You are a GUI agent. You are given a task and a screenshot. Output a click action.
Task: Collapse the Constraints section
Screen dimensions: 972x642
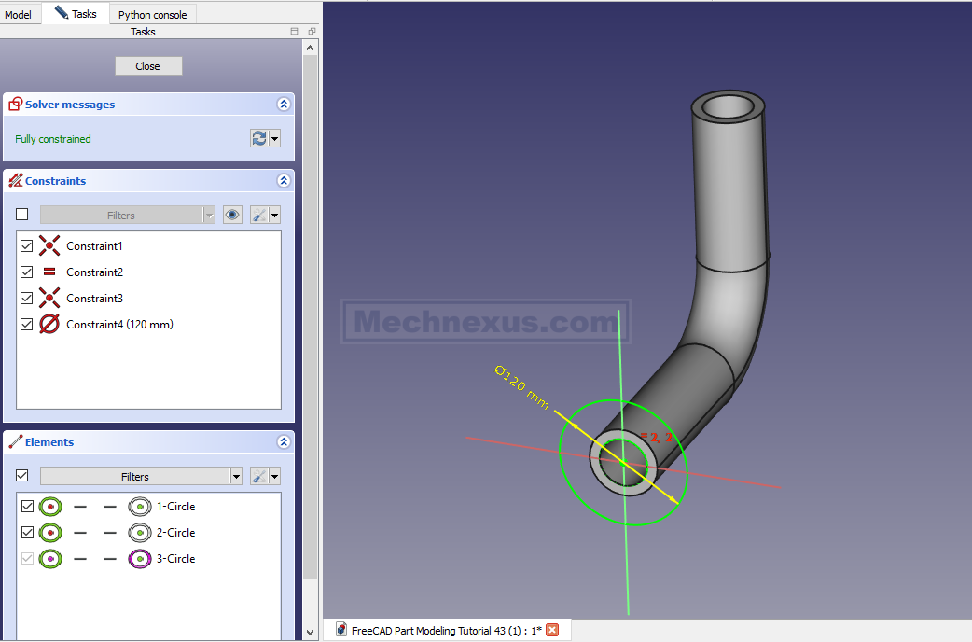pos(284,180)
